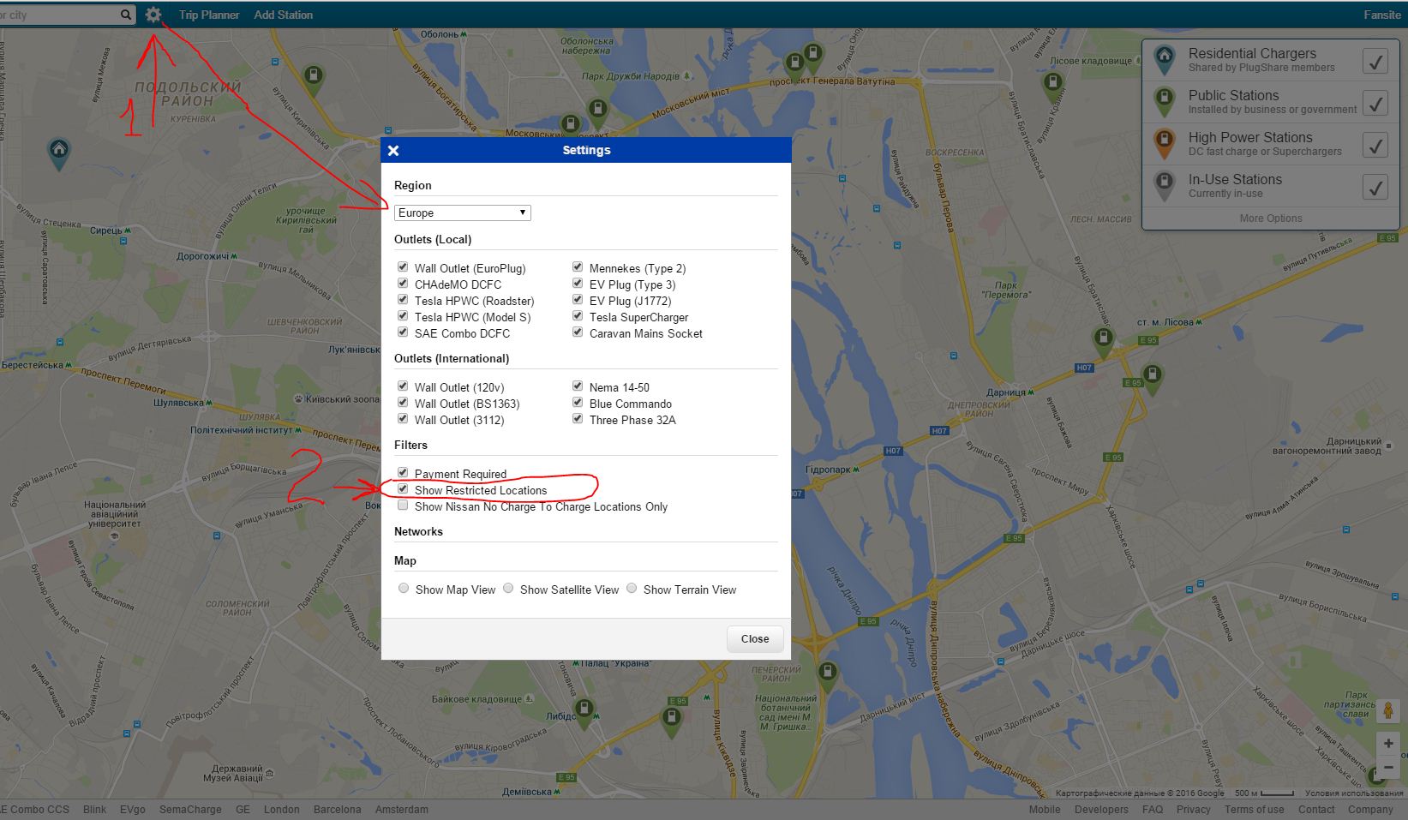
Task: Zoom in the map with plus button
Action: click(1387, 744)
